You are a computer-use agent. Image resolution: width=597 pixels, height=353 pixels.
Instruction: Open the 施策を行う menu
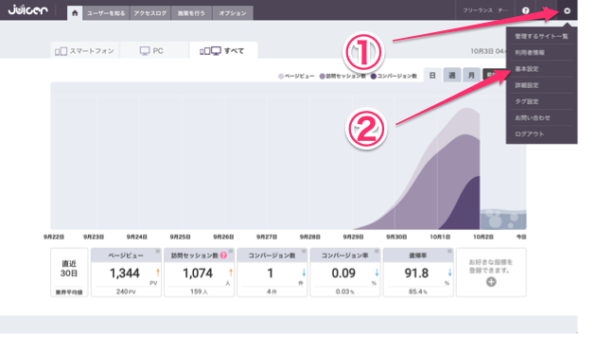(x=191, y=13)
